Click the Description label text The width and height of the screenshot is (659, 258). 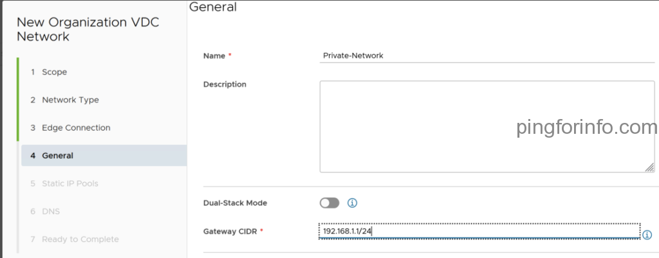225,84
